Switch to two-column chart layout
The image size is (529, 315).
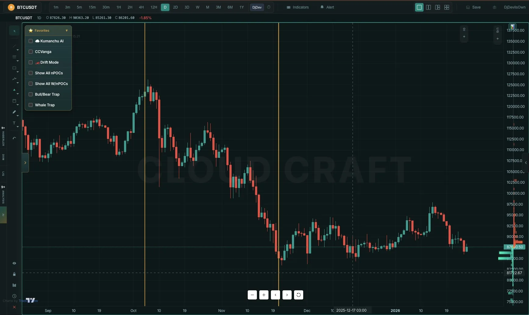click(x=428, y=7)
